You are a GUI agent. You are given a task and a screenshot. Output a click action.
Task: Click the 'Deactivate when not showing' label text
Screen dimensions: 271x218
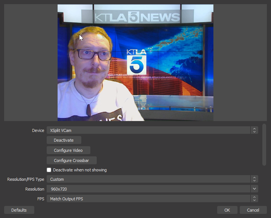80,170
